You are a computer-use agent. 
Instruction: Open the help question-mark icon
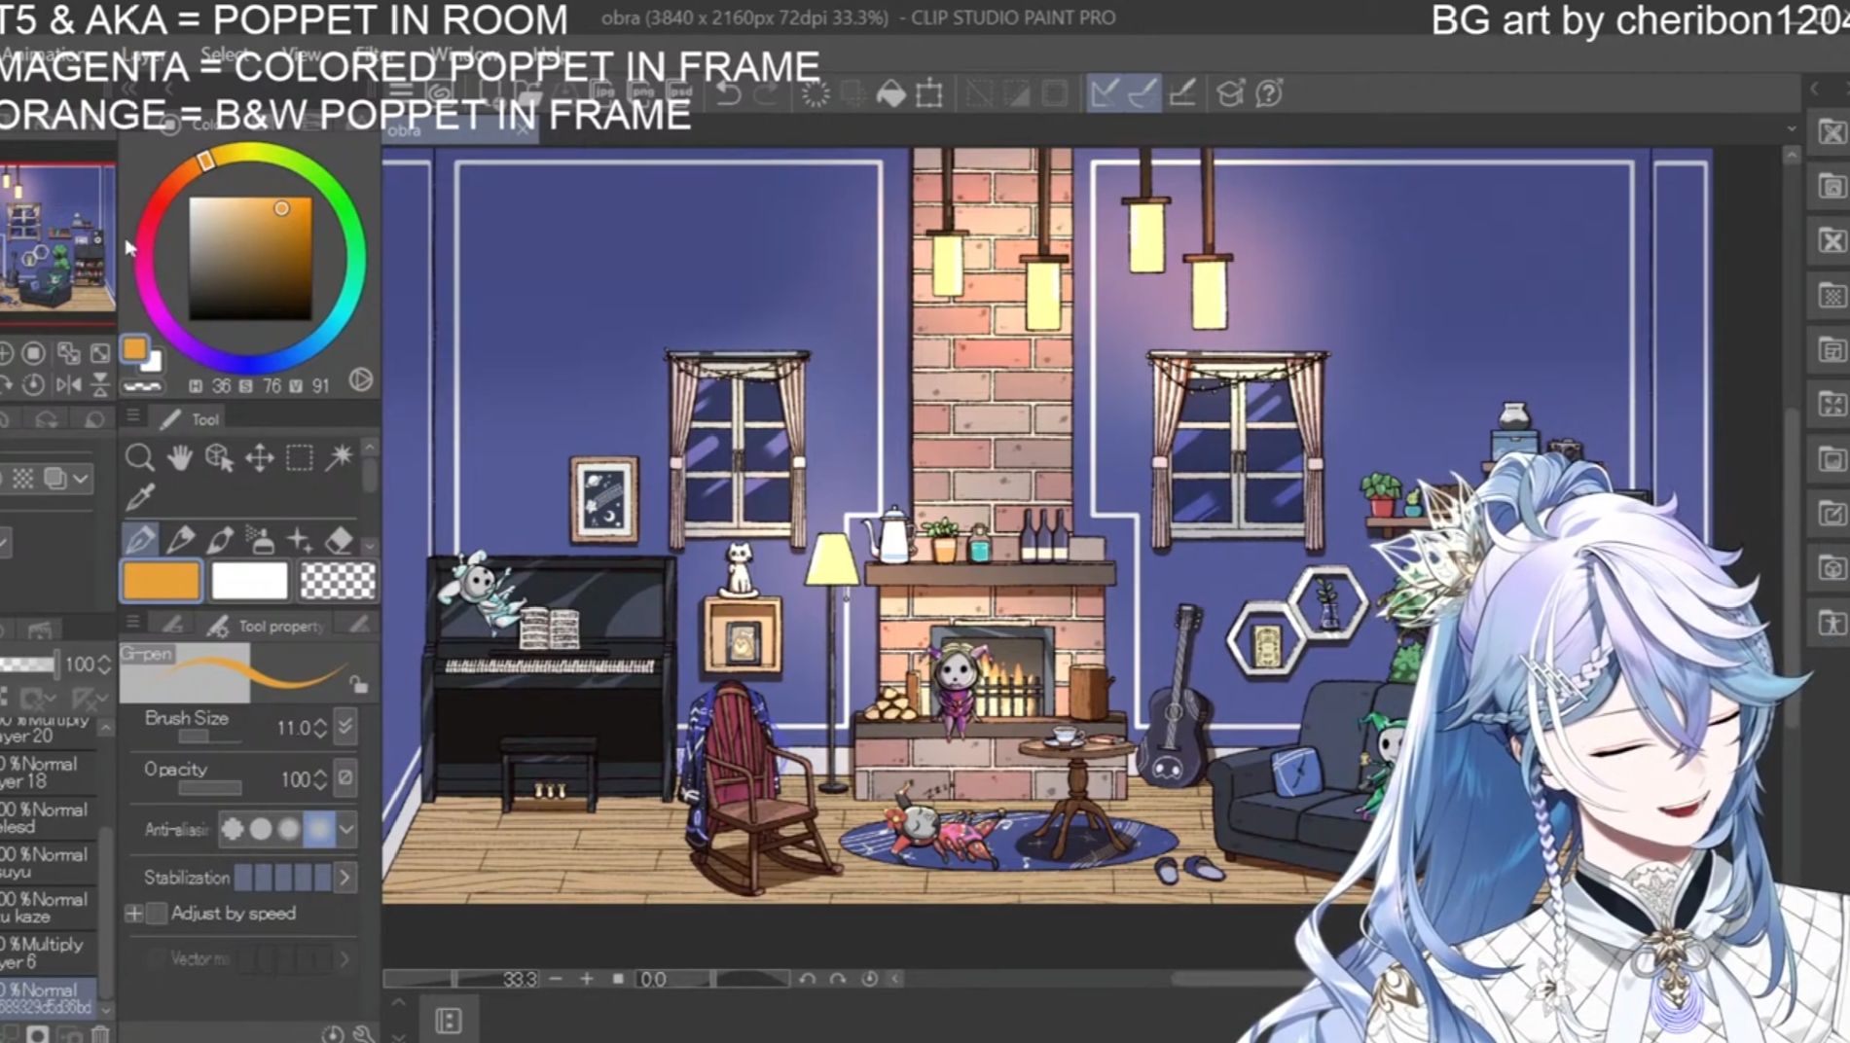pos(1269,93)
